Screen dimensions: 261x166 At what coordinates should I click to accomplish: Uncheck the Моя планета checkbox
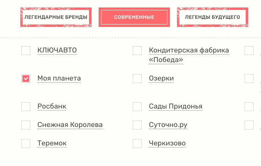(26, 79)
